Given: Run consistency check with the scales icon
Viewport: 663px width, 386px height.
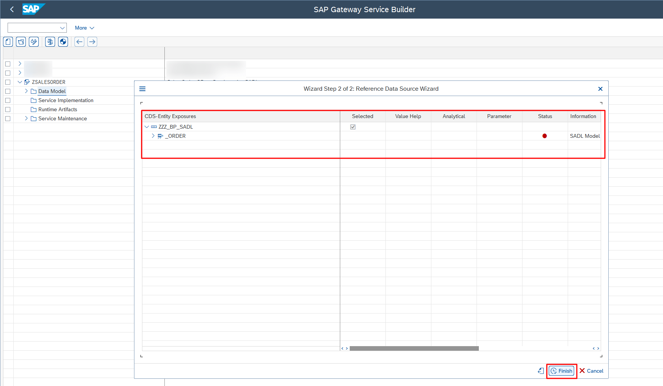Looking at the screenshot, I should pyautogui.click(x=50, y=42).
